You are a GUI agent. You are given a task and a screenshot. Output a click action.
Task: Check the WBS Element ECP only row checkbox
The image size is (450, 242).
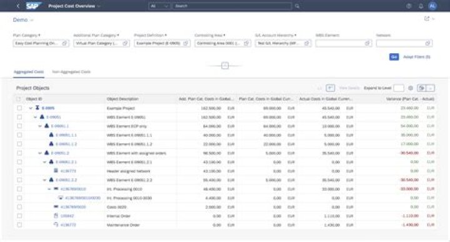click(x=19, y=126)
